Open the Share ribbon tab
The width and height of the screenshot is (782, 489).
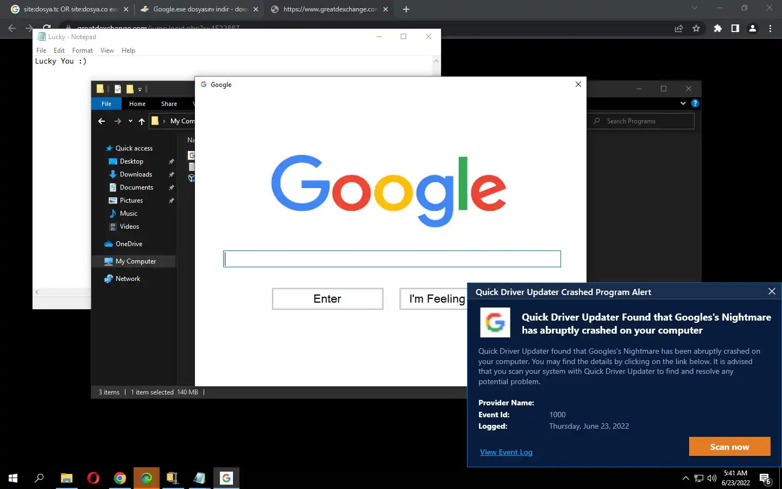169,104
